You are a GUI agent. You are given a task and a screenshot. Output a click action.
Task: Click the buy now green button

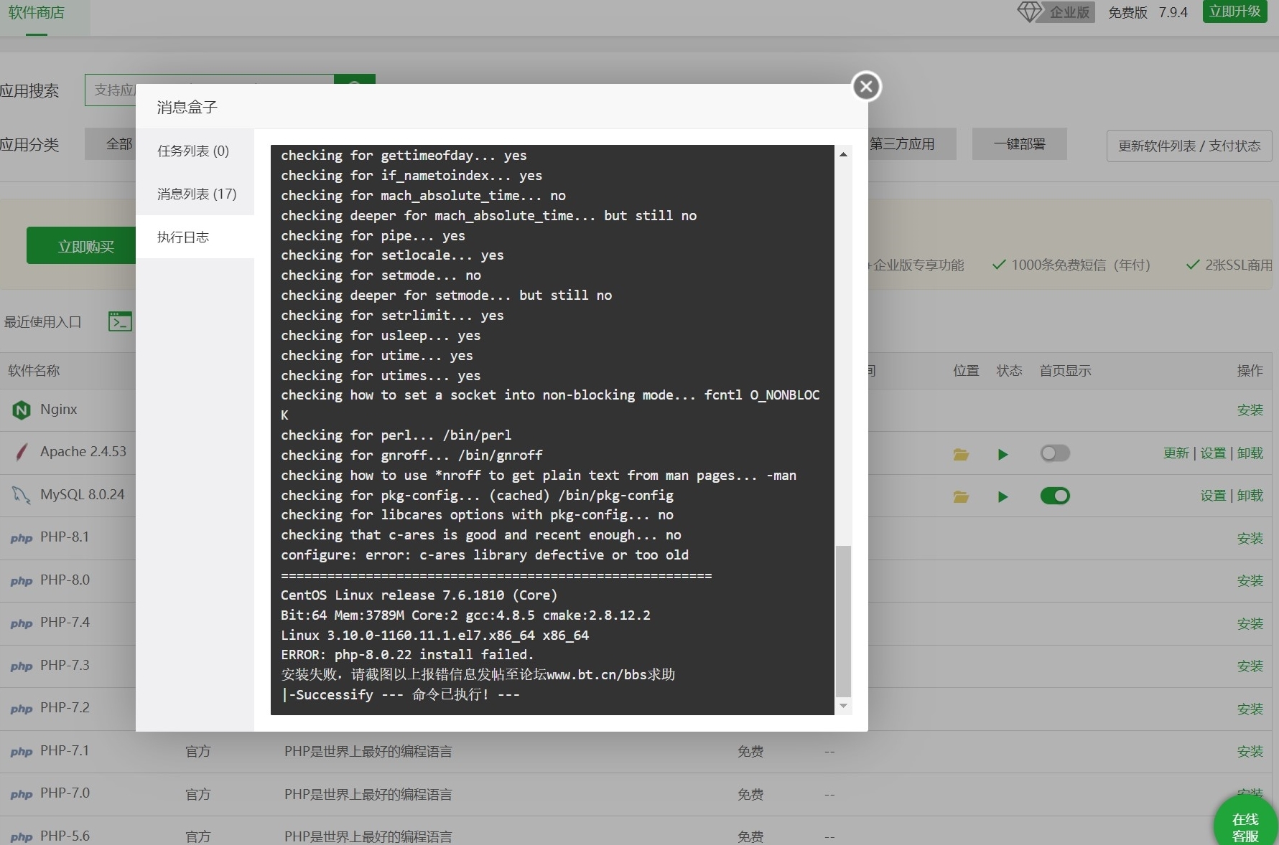pyautogui.click(x=81, y=246)
